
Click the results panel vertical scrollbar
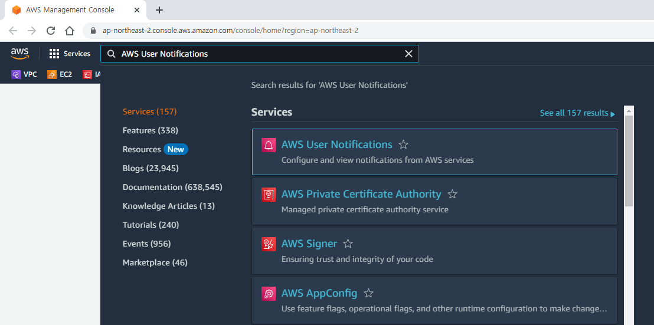(629, 160)
